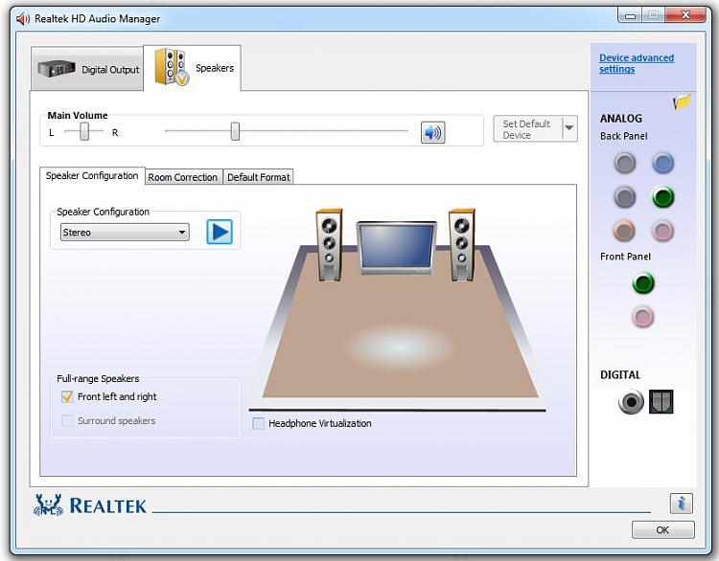Click the blue back panel jack

tap(662, 163)
